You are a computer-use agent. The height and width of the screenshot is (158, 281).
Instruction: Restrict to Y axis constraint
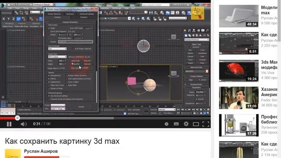pyautogui.click(x=8, y=18)
